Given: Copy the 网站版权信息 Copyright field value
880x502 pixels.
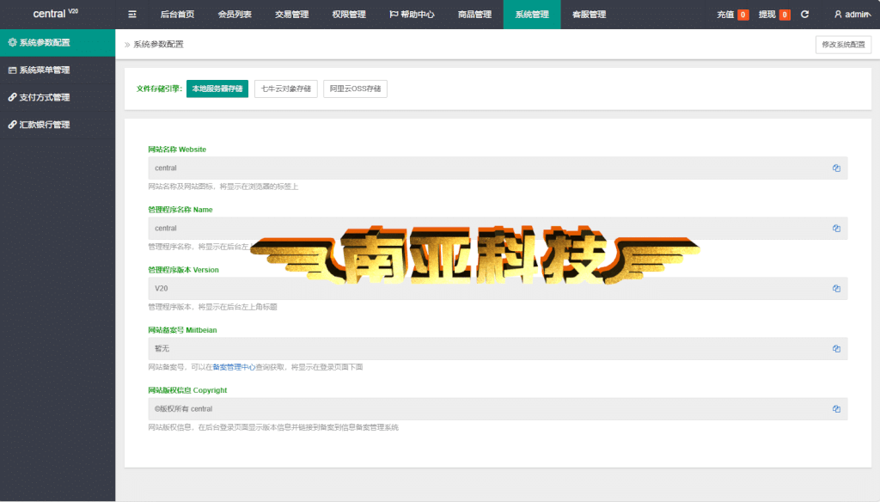Looking at the screenshot, I should pos(836,409).
